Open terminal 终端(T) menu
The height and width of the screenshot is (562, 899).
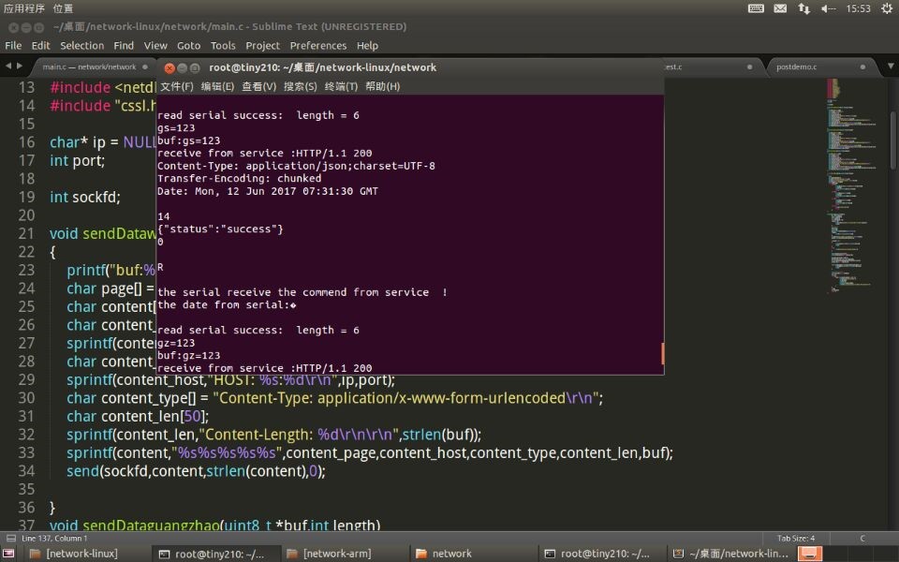click(x=341, y=86)
